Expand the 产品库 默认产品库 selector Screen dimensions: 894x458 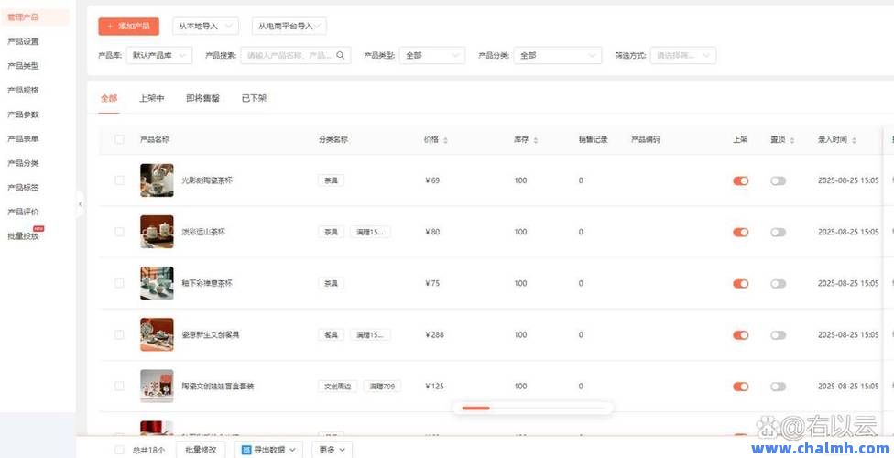tap(159, 55)
